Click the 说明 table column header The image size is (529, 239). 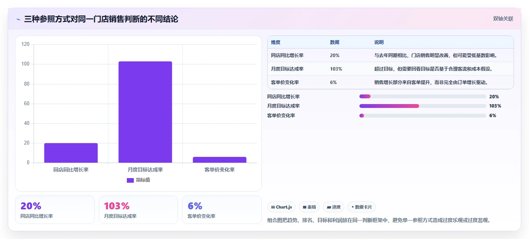[x=379, y=42]
